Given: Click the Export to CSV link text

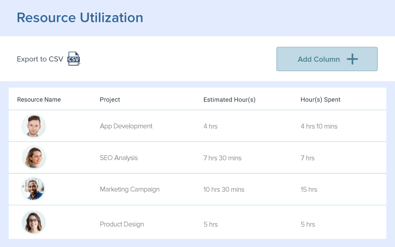Looking at the screenshot, I should pos(40,59).
